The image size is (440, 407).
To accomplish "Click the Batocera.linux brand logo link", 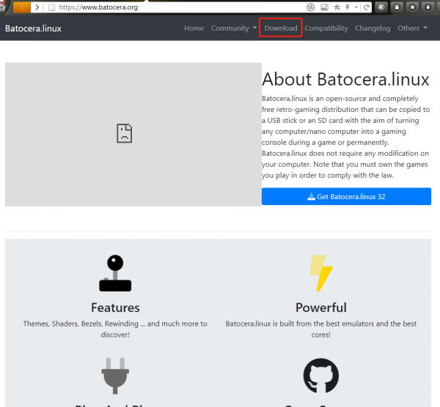I will click(x=33, y=28).
